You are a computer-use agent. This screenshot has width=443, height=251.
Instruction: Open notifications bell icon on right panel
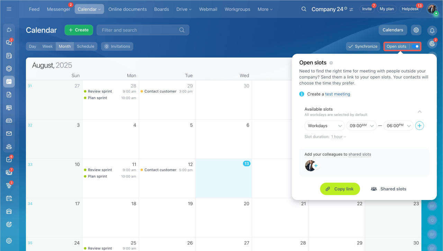click(x=432, y=31)
